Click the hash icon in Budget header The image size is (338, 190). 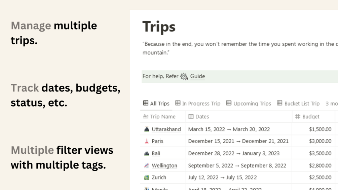(x=298, y=117)
